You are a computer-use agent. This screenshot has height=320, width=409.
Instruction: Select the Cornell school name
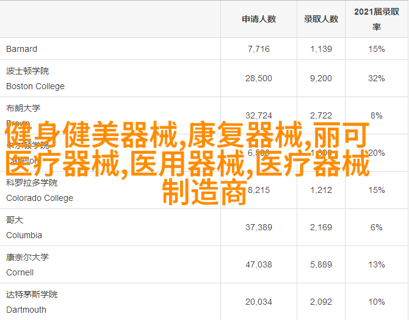(x=20, y=272)
